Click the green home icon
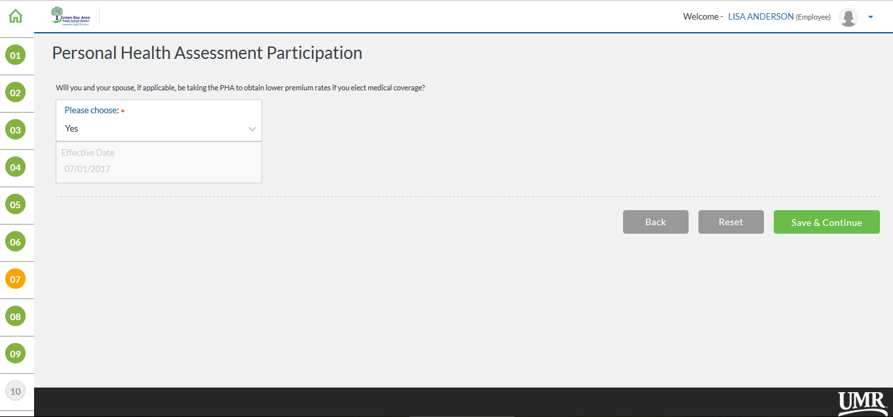 pyautogui.click(x=15, y=16)
